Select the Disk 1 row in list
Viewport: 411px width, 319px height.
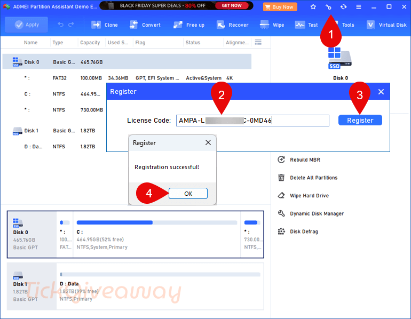coord(54,131)
